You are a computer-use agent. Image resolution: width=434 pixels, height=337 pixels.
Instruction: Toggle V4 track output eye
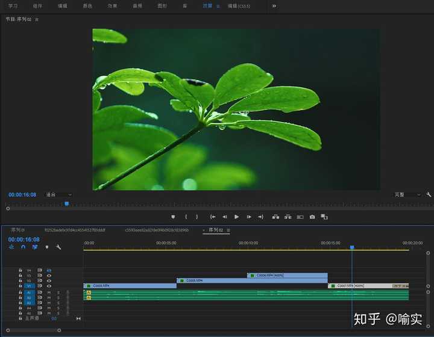click(49, 270)
